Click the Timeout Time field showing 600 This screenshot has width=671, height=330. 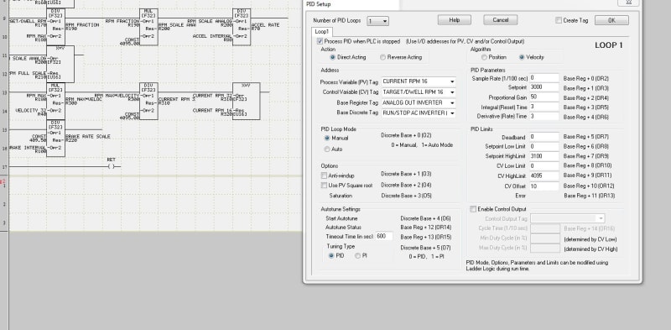[384, 237]
